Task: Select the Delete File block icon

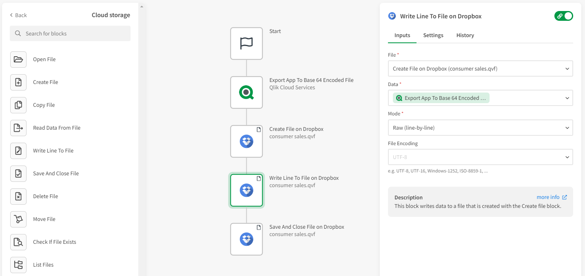Action: pyautogui.click(x=18, y=197)
